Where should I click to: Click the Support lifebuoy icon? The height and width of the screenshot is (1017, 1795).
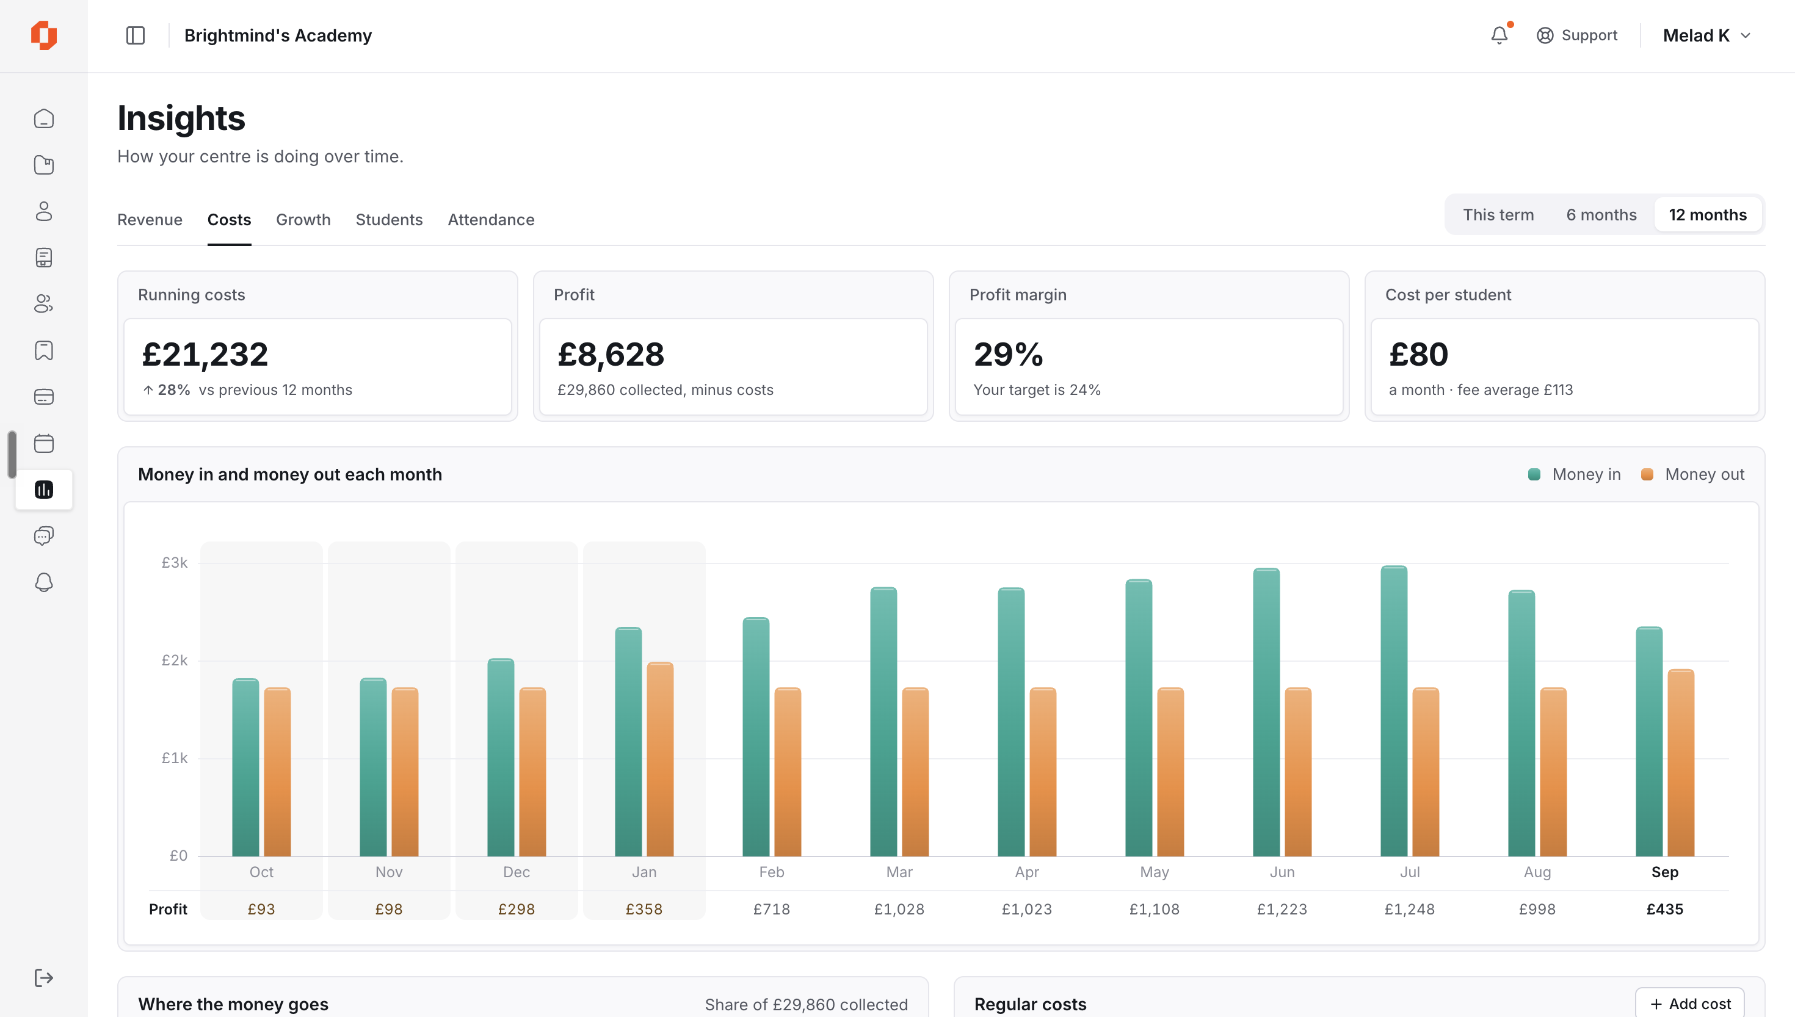pyautogui.click(x=1545, y=35)
